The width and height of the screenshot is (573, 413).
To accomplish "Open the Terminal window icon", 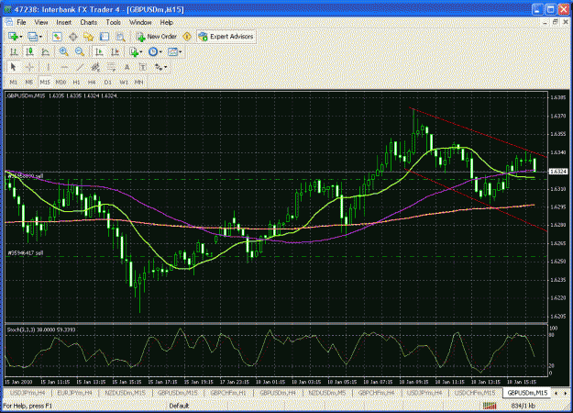I will click(x=105, y=37).
